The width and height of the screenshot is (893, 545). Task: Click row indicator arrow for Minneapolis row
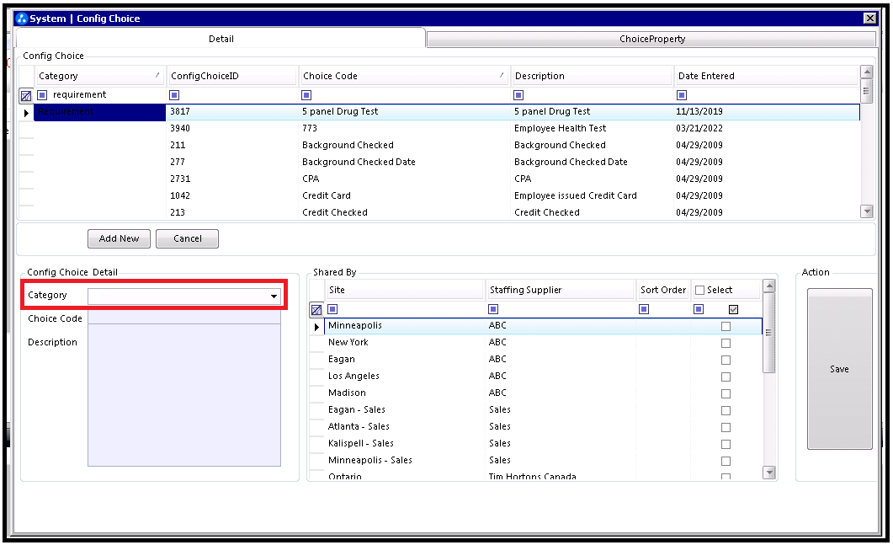pos(317,327)
